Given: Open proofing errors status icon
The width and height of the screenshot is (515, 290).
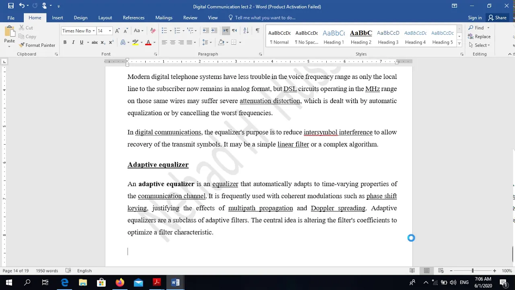Looking at the screenshot, I should tap(68, 271).
